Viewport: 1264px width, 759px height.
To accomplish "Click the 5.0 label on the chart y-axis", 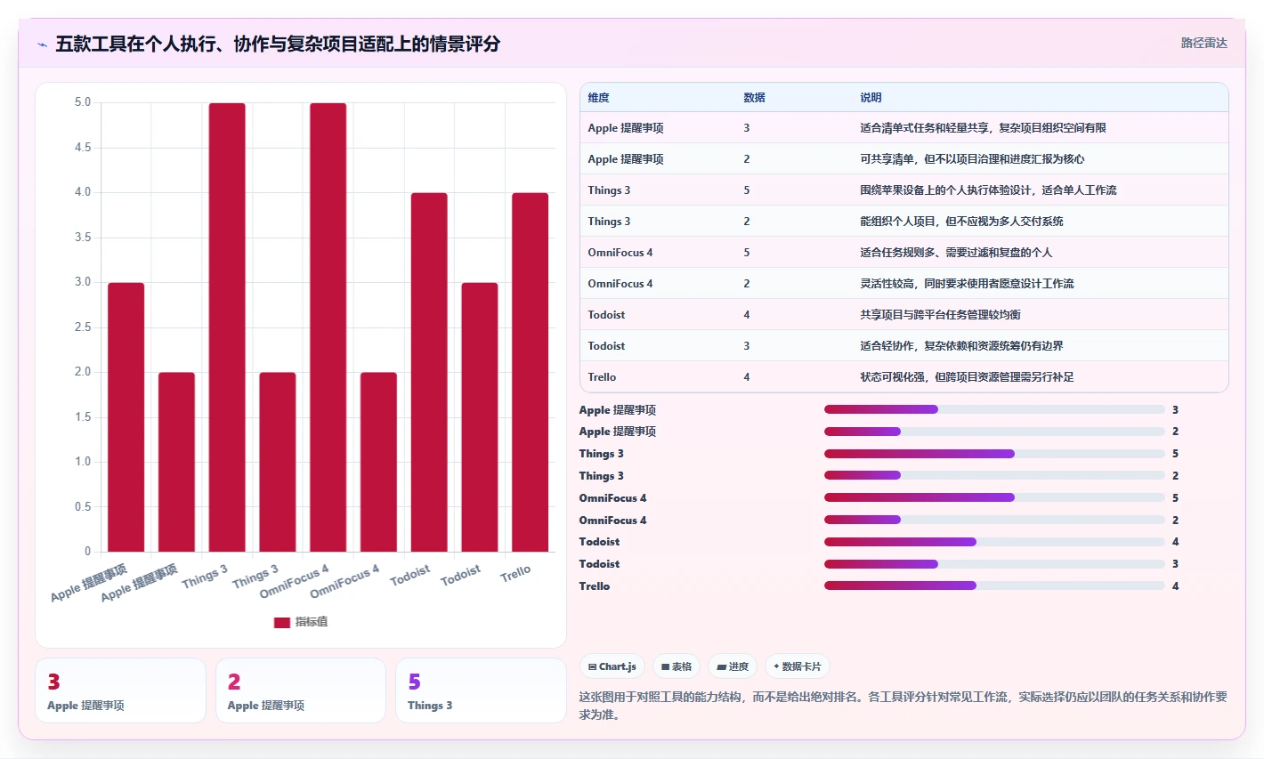I will (83, 102).
